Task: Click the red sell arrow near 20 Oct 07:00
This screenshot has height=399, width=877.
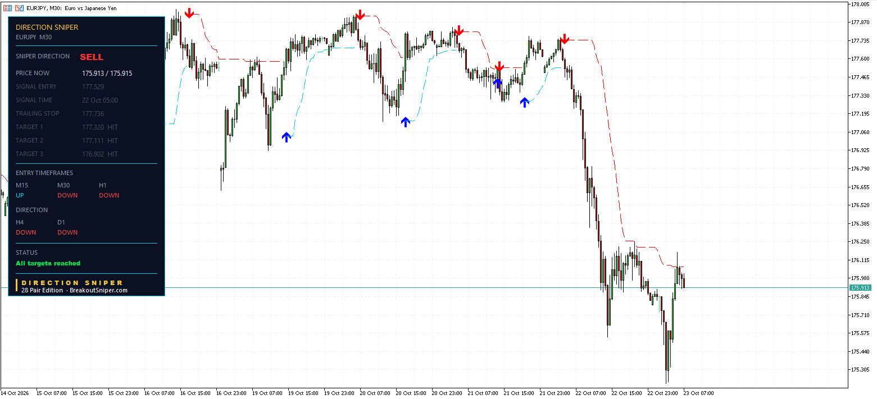Action: (x=360, y=15)
